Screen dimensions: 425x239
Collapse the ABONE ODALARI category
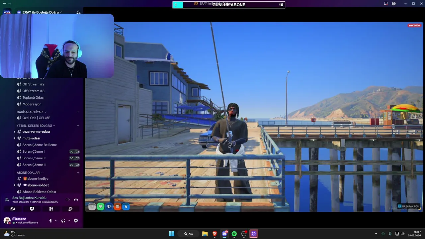pos(30,173)
